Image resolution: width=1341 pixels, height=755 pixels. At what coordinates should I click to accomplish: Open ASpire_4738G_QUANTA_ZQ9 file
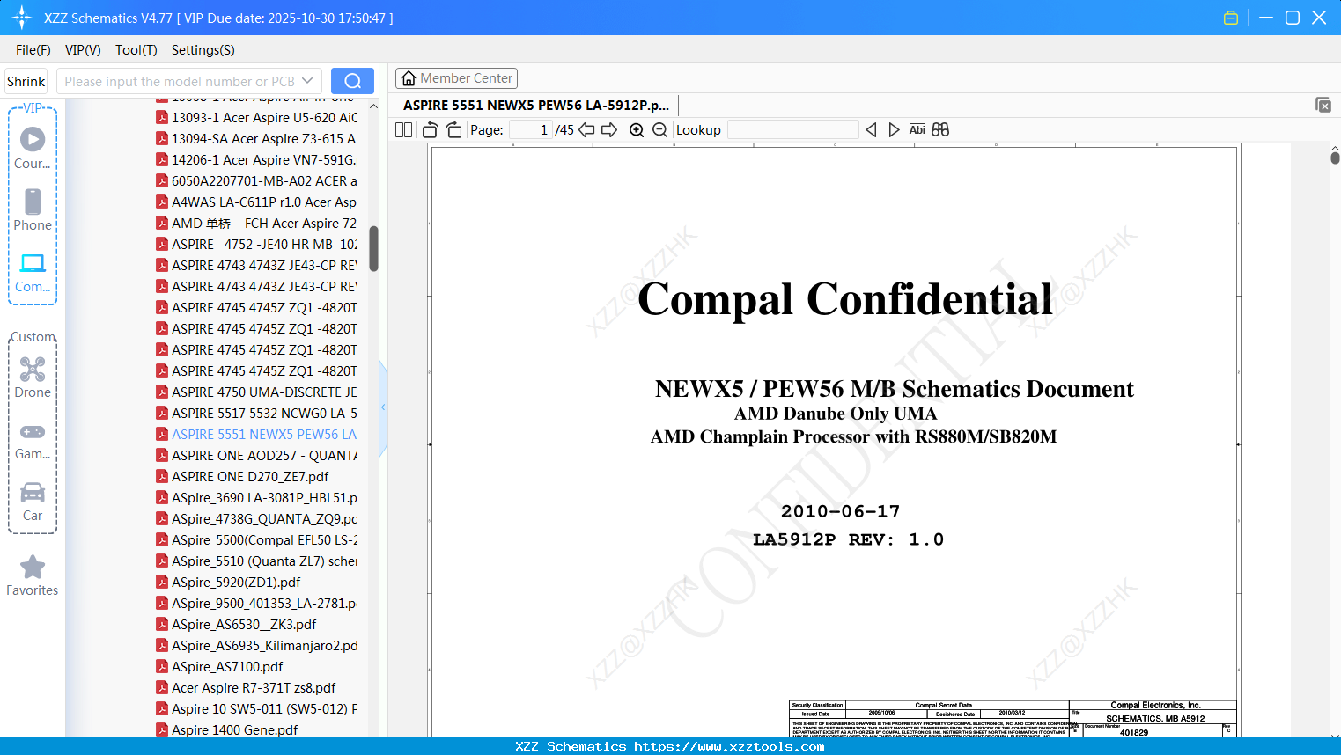point(264,518)
